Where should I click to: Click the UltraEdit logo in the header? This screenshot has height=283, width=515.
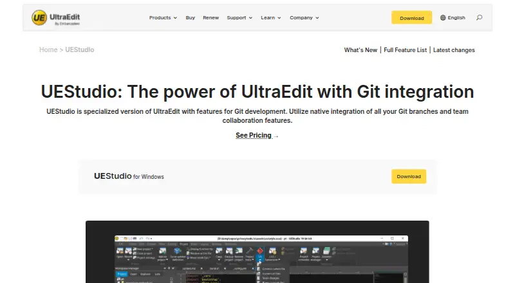click(56, 18)
